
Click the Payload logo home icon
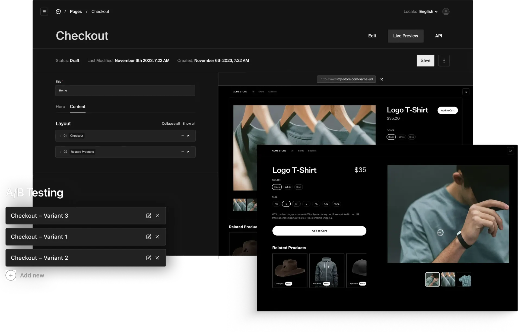58,12
